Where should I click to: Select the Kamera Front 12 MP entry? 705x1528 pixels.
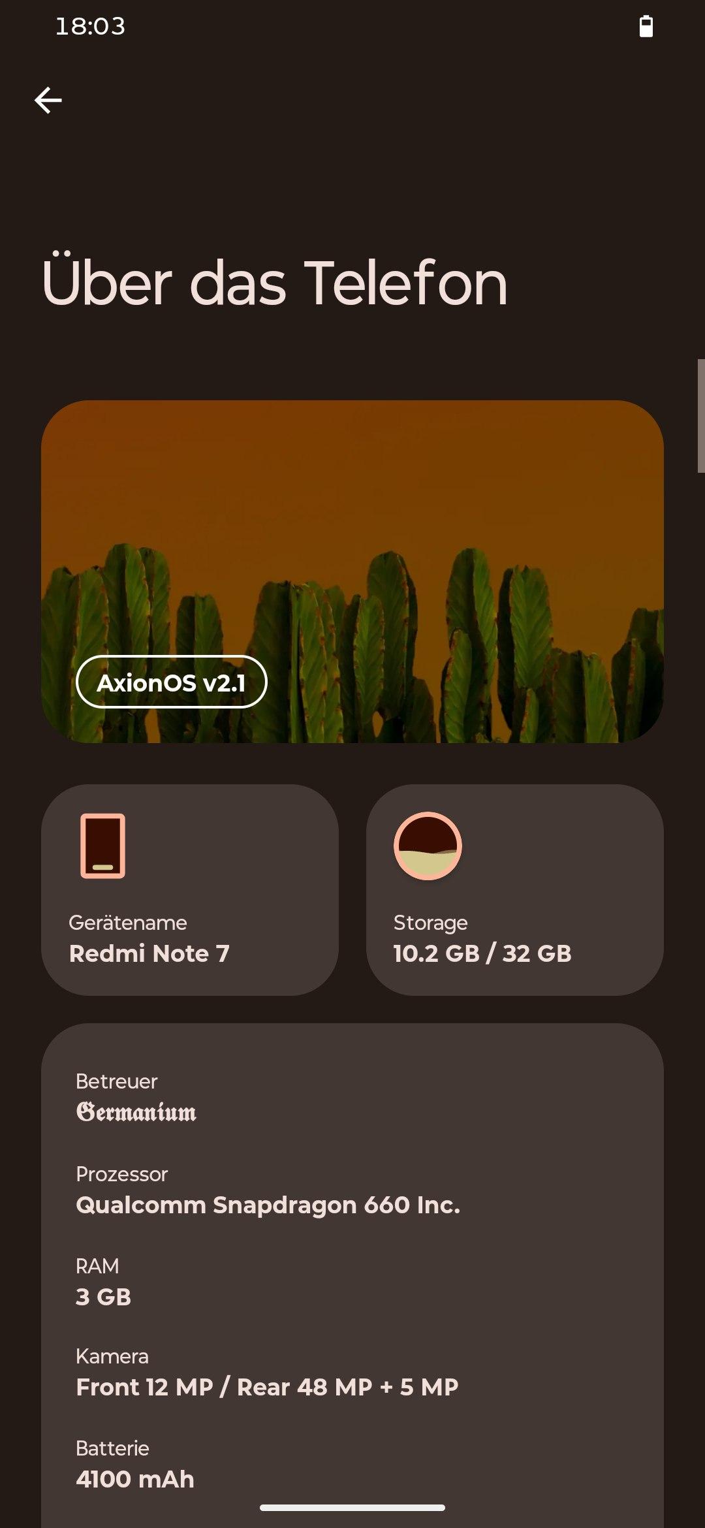coord(352,1372)
